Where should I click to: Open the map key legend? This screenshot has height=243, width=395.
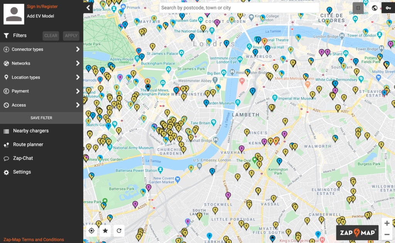point(388,8)
